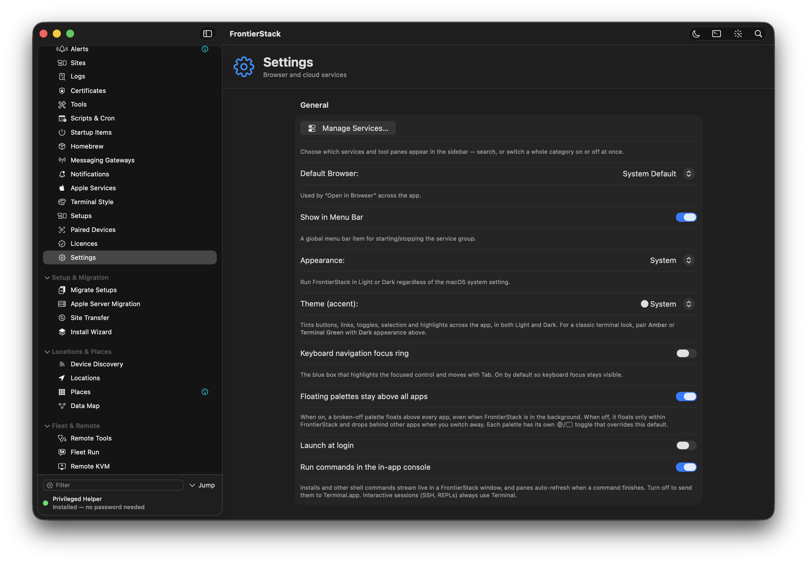Click the green Privileged Helper status dot
This screenshot has height=563, width=807.
point(45,503)
